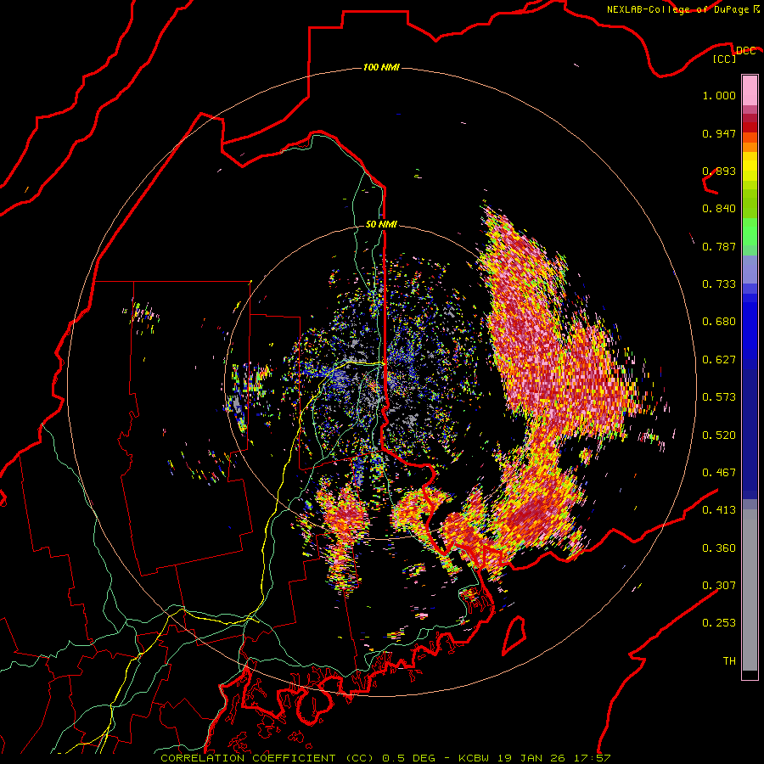Click the 0.893 legend value
This screenshot has width=764, height=764.
tap(719, 171)
